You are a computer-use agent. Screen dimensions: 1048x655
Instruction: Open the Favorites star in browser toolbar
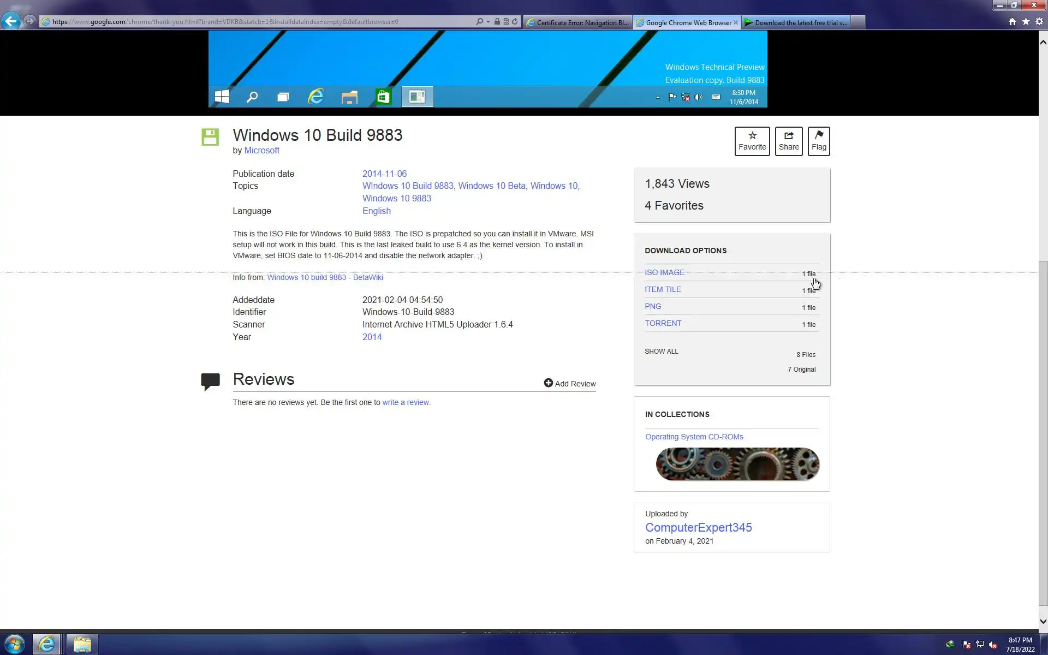(x=1026, y=22)
